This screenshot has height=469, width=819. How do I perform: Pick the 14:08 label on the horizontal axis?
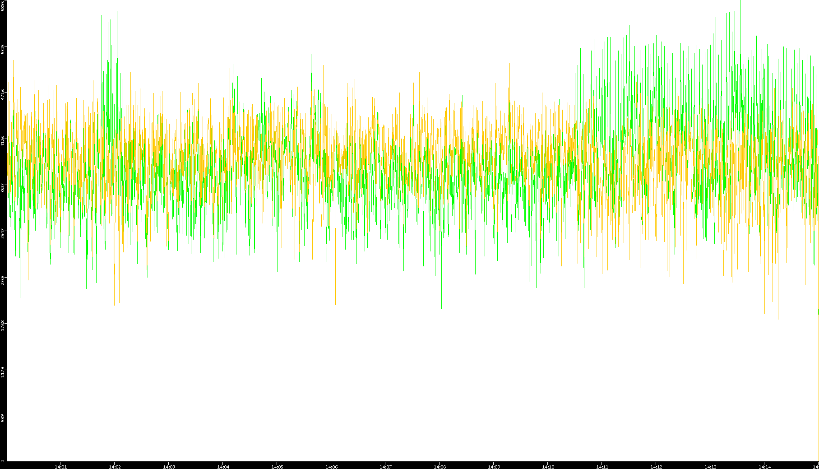coord(440,467)
